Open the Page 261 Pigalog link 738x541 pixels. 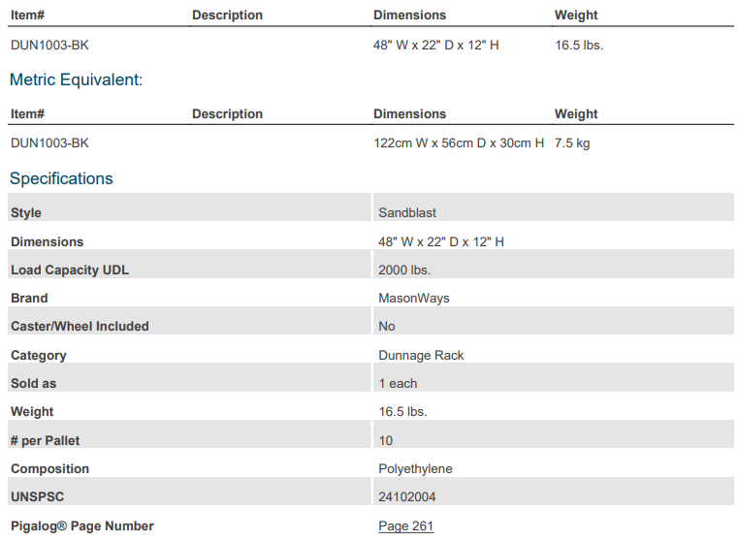(x=405, y=525)
